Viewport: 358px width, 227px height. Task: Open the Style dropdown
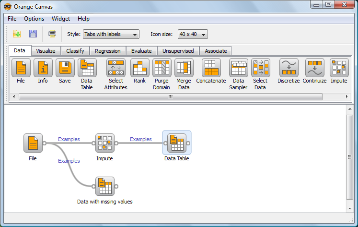111,34
